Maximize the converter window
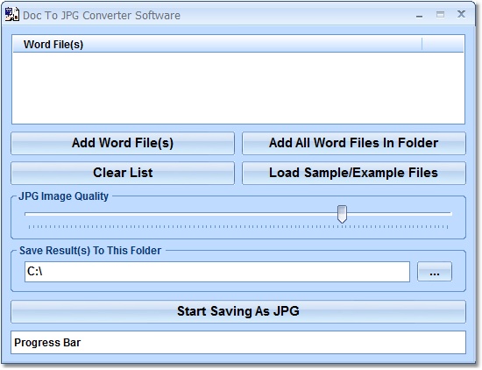The height and width of the screenshot is (370, 482). pyautogui.click(x=440, y=14)
